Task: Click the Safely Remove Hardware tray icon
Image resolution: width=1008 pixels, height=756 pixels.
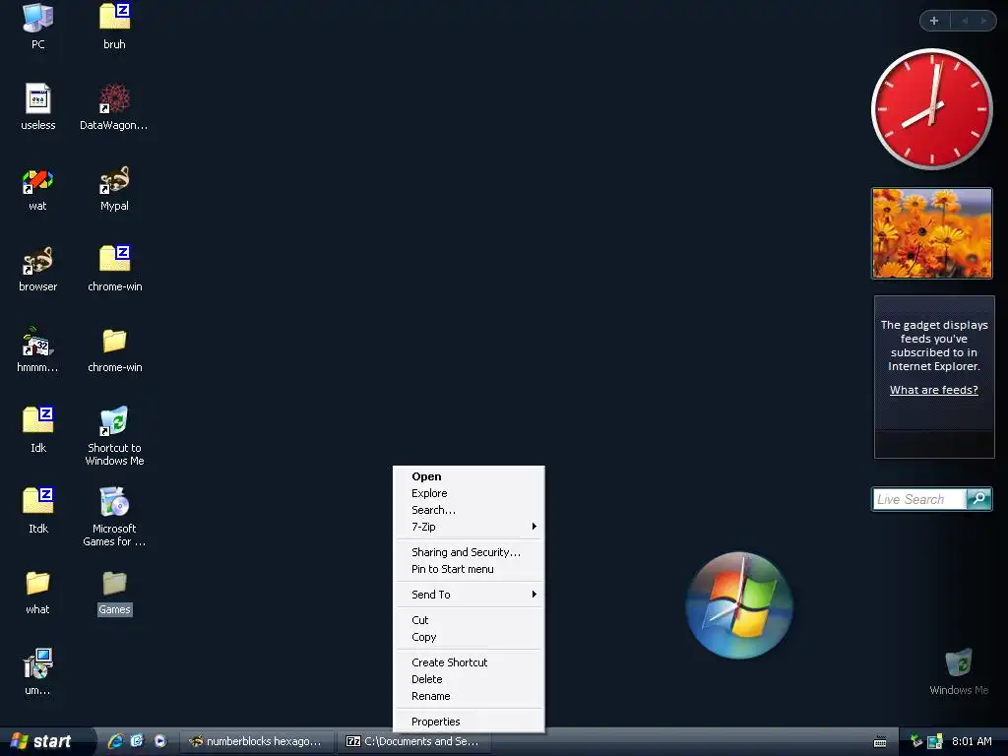Action: [x=916, y=741]
